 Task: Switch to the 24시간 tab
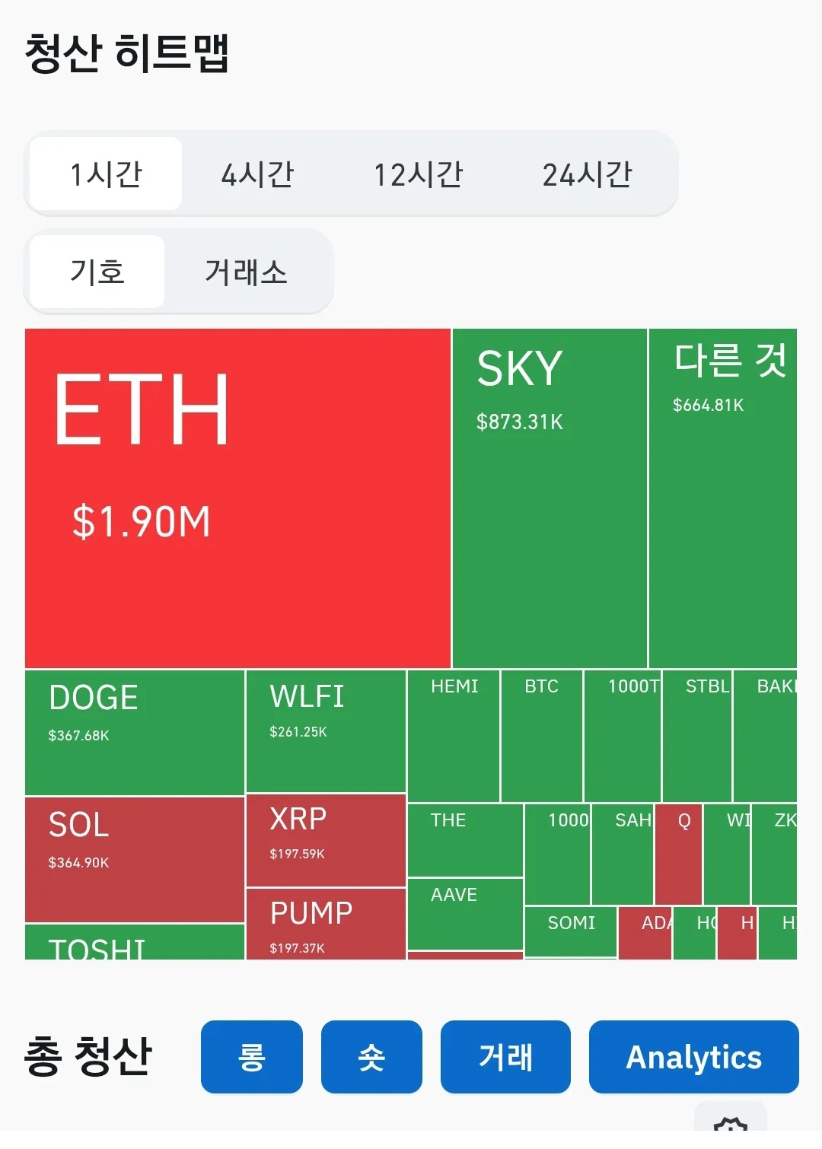click(587, 174)
